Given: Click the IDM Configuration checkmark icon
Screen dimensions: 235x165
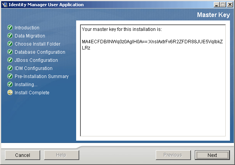Looking at the screenshot, I should click(10, 68).
